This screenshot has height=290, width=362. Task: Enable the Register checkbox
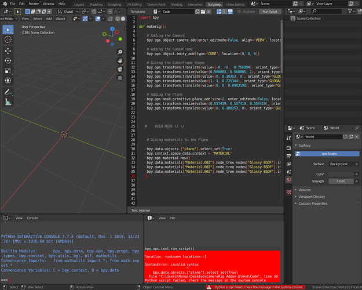click(239, 12)
